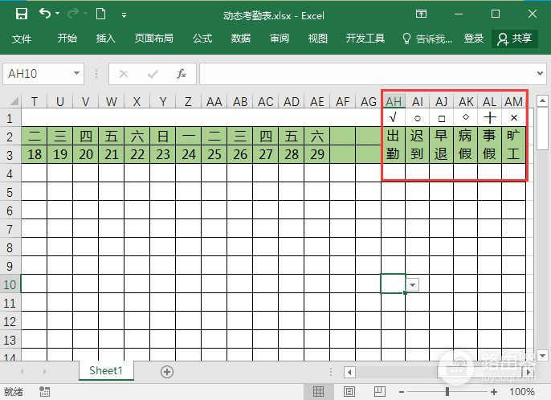551x400 pixels.
Task: Click the 告诉我 lightbulb search box
Action: (427, 39)
